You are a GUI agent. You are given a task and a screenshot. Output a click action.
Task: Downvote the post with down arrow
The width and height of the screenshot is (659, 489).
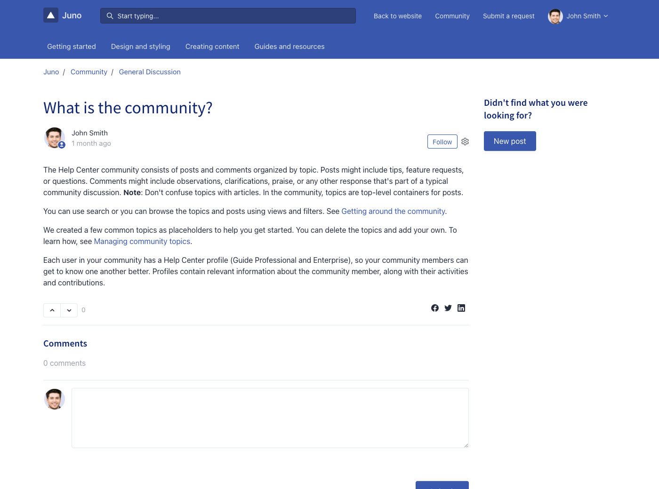tap(69, 310)
